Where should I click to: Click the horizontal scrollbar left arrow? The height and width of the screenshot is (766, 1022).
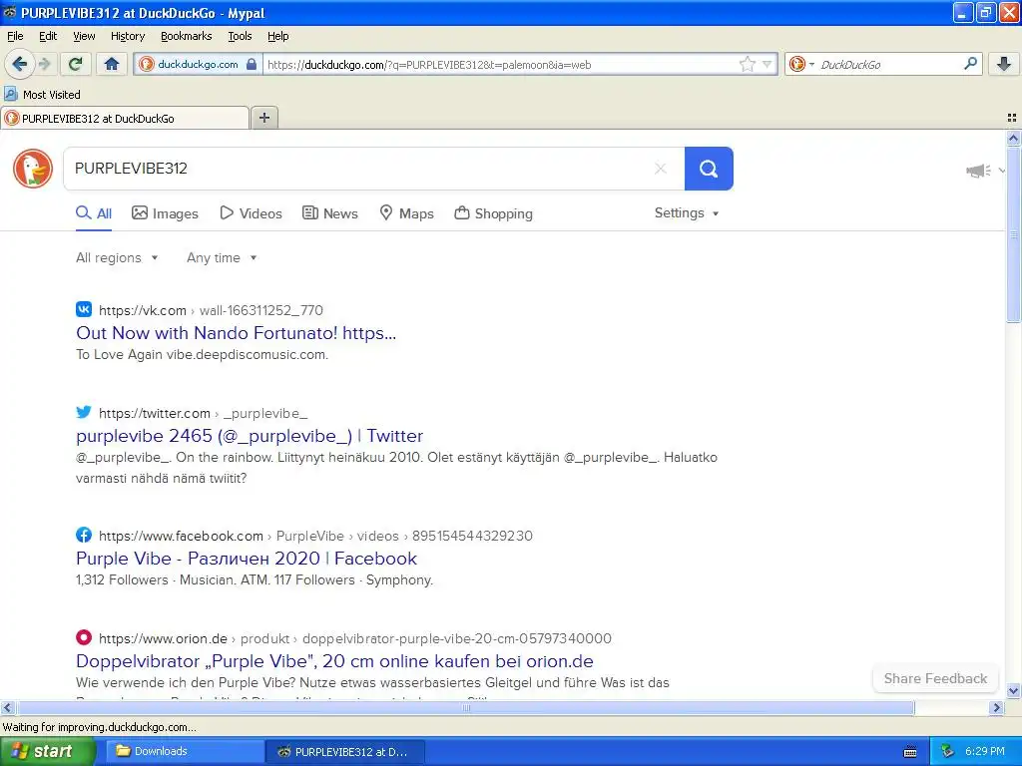click(x=7, y=707)
